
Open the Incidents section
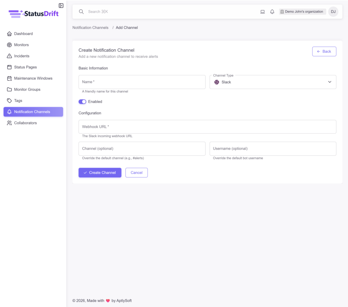pos(21,56)
